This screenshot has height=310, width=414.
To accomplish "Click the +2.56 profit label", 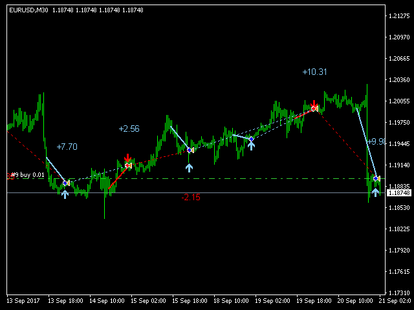I will pyautogui.click(x=129, y=129).
